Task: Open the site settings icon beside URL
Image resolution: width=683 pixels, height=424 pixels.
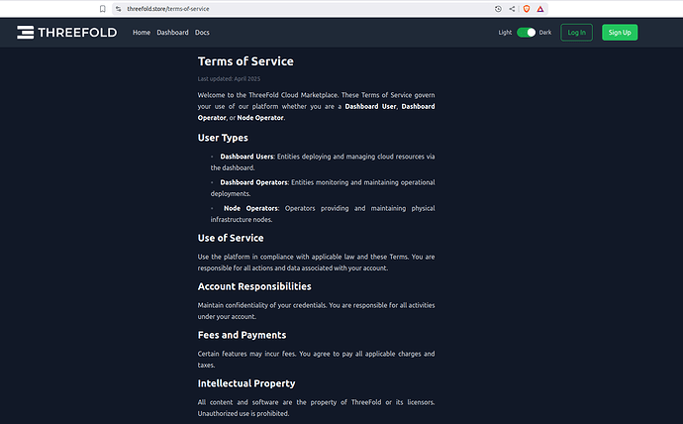Action: [119, 9]
